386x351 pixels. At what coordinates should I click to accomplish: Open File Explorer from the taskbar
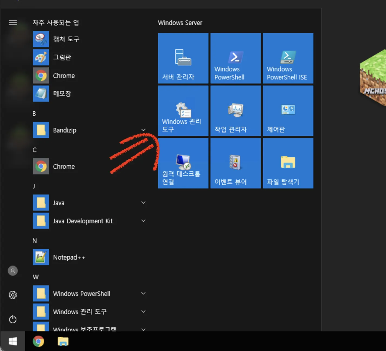[63, 341]
